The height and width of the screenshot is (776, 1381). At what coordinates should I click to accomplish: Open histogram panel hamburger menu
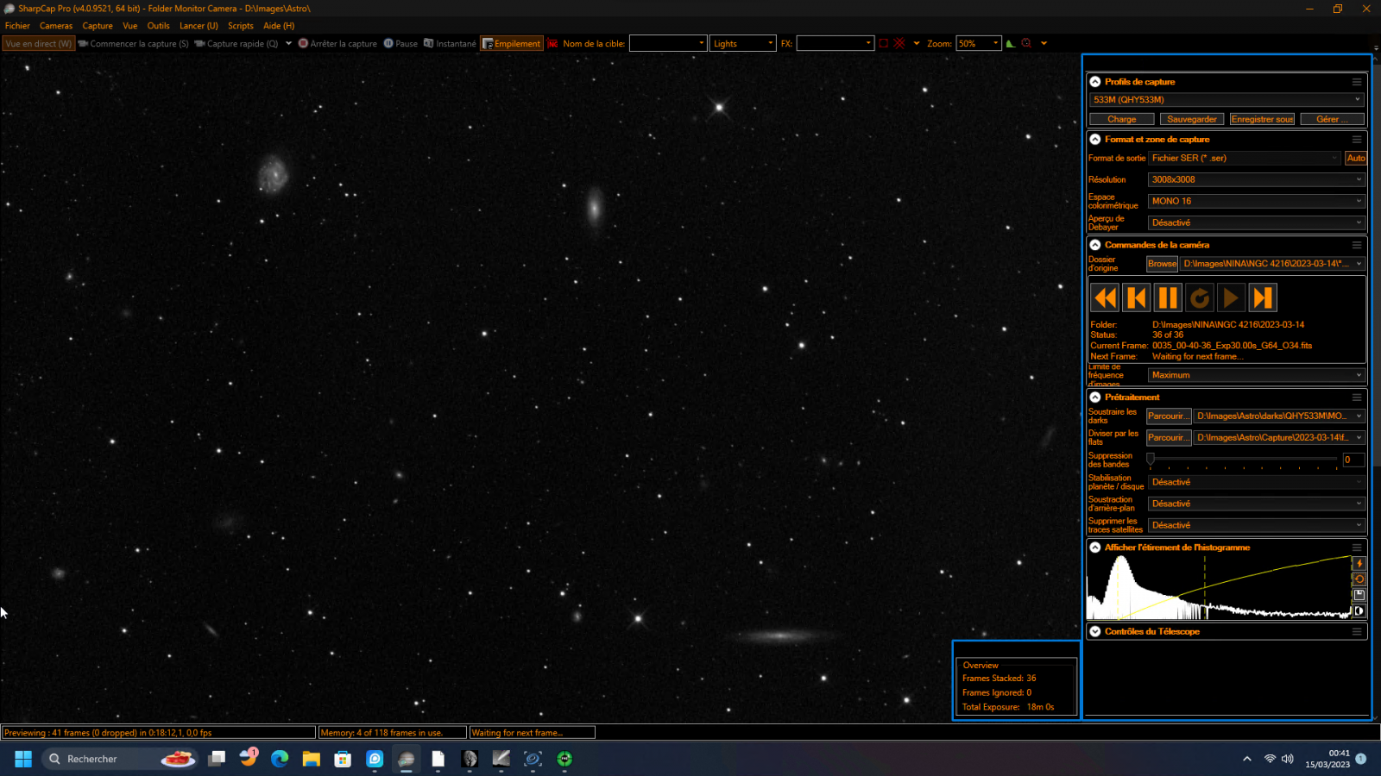pyautogui.click(x=1357, y=548)
